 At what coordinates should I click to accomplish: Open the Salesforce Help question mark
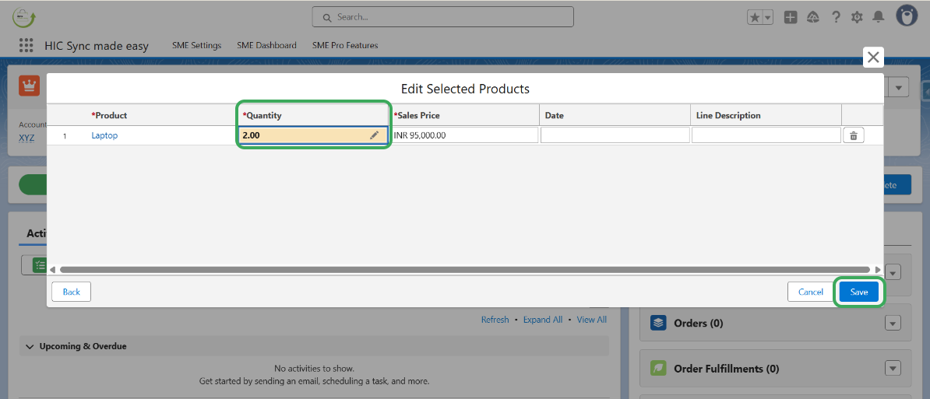(836, 17)
